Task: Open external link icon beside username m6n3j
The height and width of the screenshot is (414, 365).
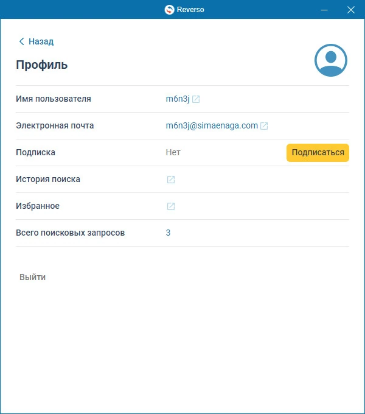Action: pos(196,99)
